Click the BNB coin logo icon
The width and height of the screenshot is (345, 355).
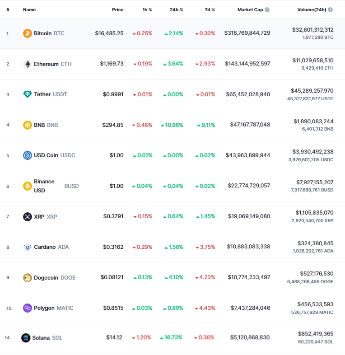click(28, 125)
